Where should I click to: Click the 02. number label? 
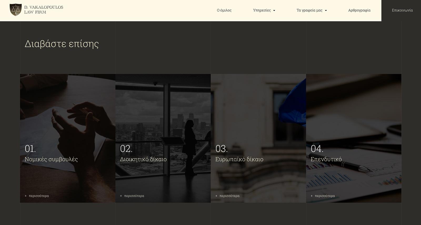coord(126,149)
